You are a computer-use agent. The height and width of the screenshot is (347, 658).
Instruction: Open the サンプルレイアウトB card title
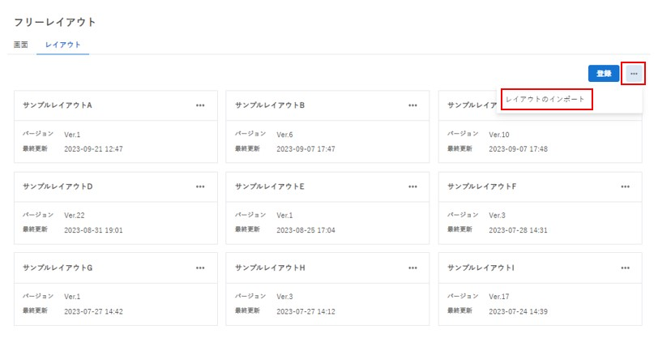coord(270,105)
